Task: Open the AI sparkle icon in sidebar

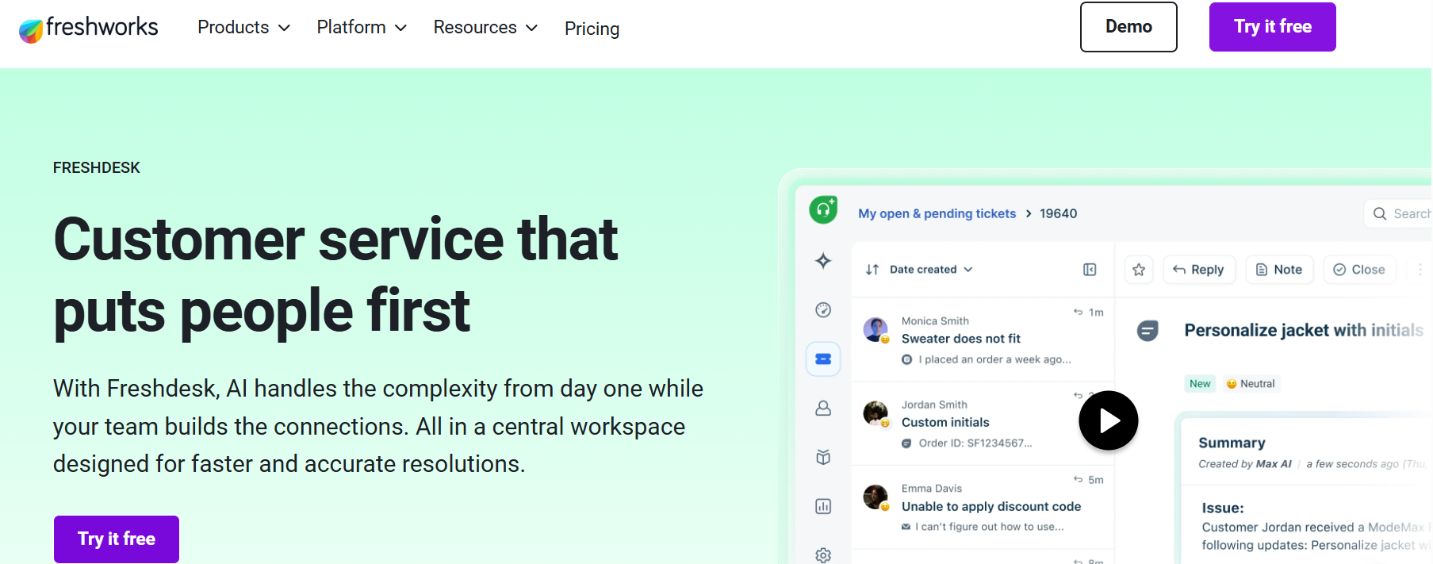Action: click(823, 261)
